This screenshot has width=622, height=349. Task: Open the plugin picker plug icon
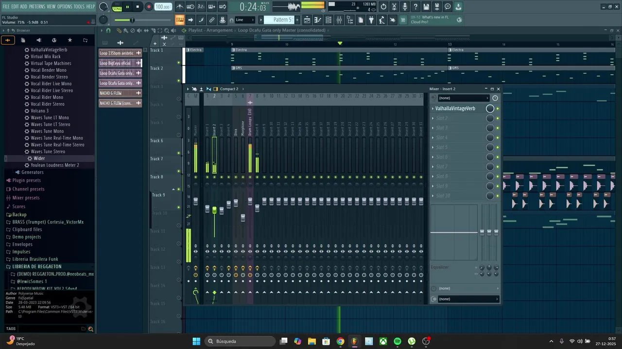(x=371, y=20)
